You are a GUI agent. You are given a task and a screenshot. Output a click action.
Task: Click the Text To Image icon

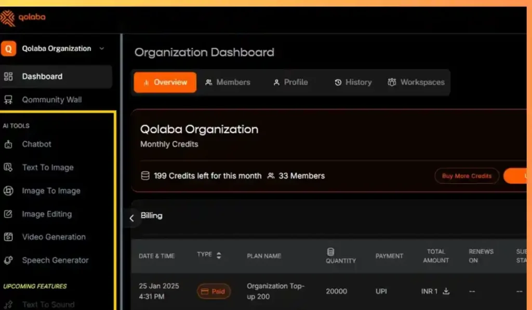tap(8, 168)
